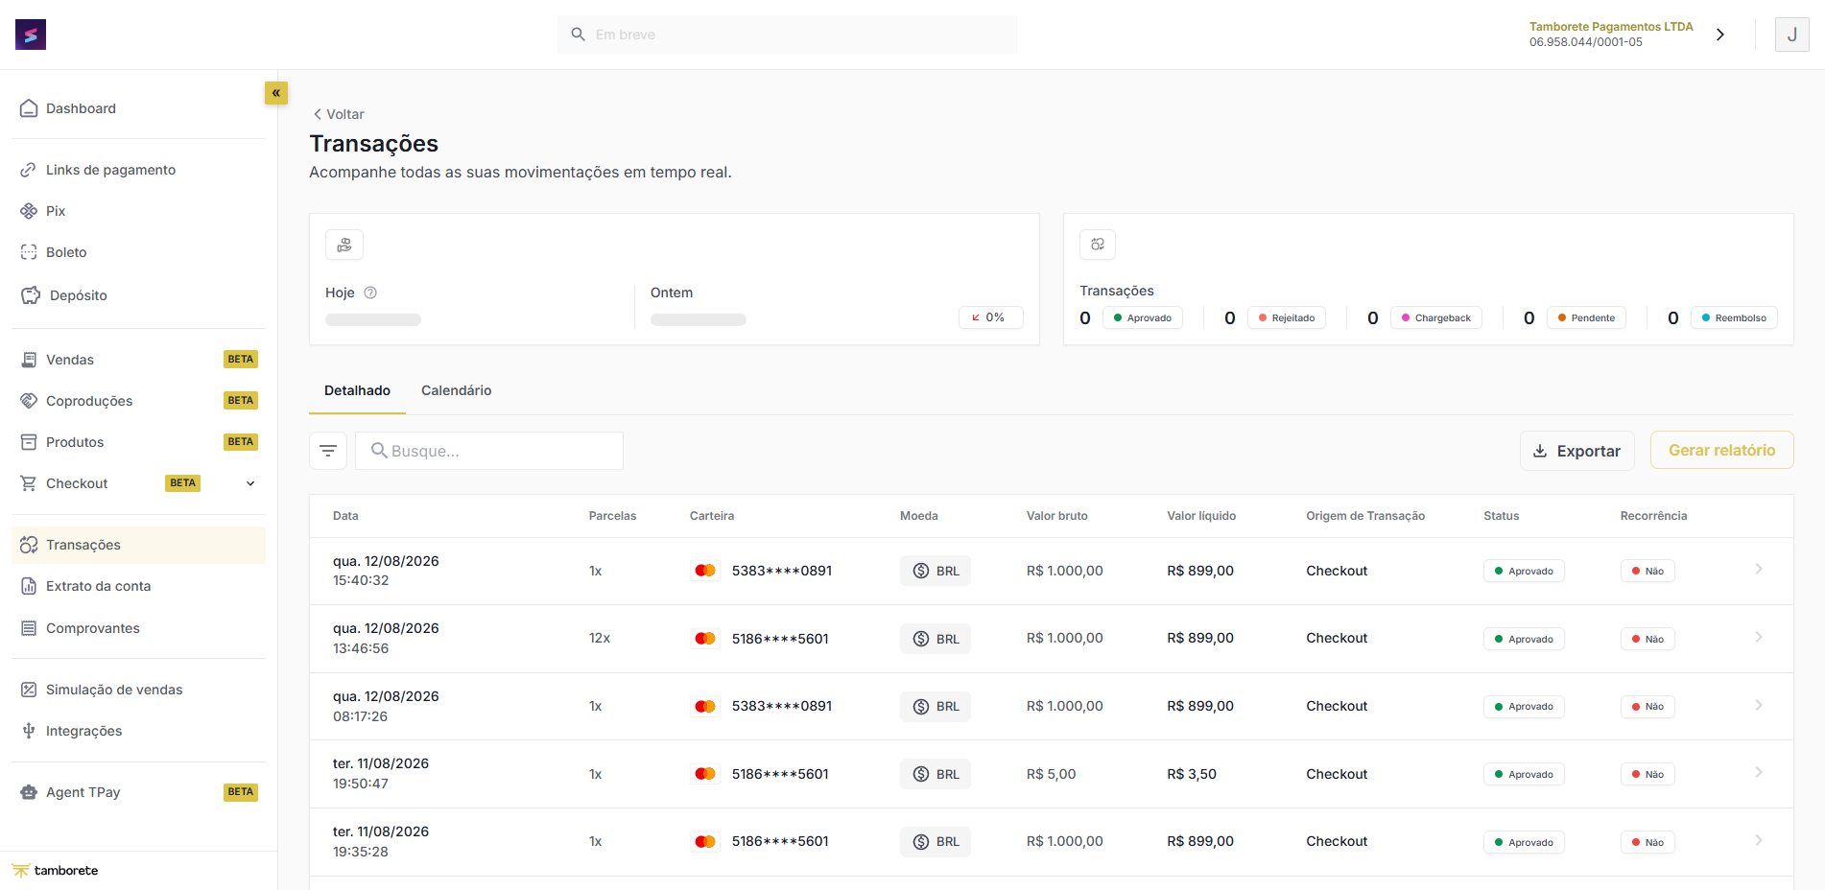The height and width of the screenshot is (890, 1825).
Task: Click the Gerar relatório button
Action: 1721,450
